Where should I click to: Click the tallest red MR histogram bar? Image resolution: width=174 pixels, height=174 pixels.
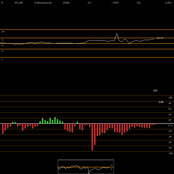(92, 137)
